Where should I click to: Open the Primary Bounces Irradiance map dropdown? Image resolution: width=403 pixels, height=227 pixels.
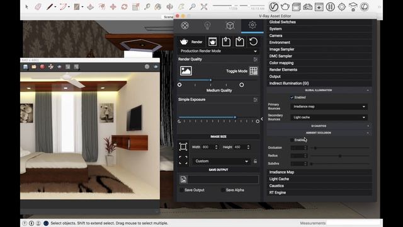(329, 107)
